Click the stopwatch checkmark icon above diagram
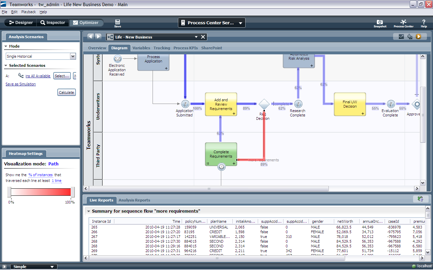This screenshot has height=270, width=433. 410,36
